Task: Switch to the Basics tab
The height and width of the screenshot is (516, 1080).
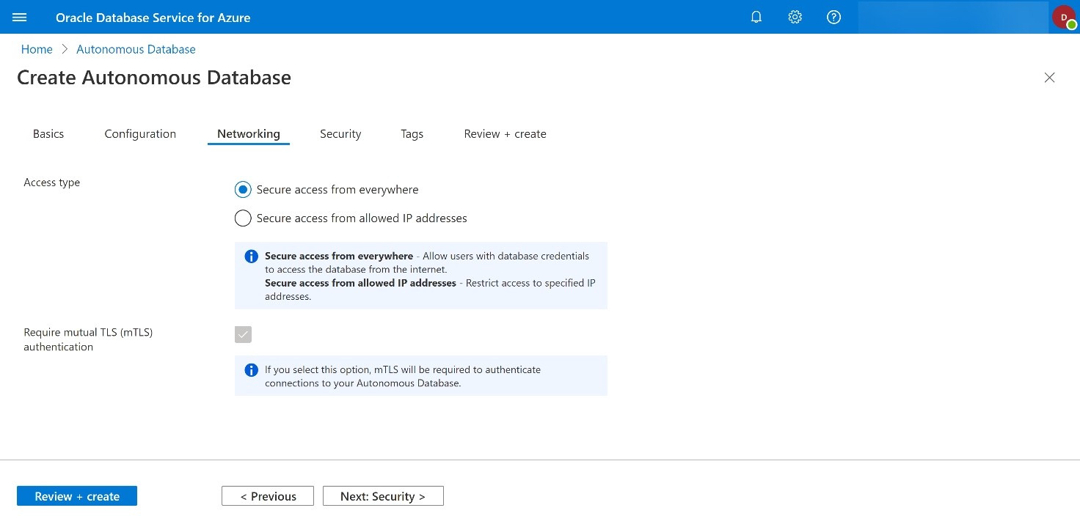Action: pos(48,134)
